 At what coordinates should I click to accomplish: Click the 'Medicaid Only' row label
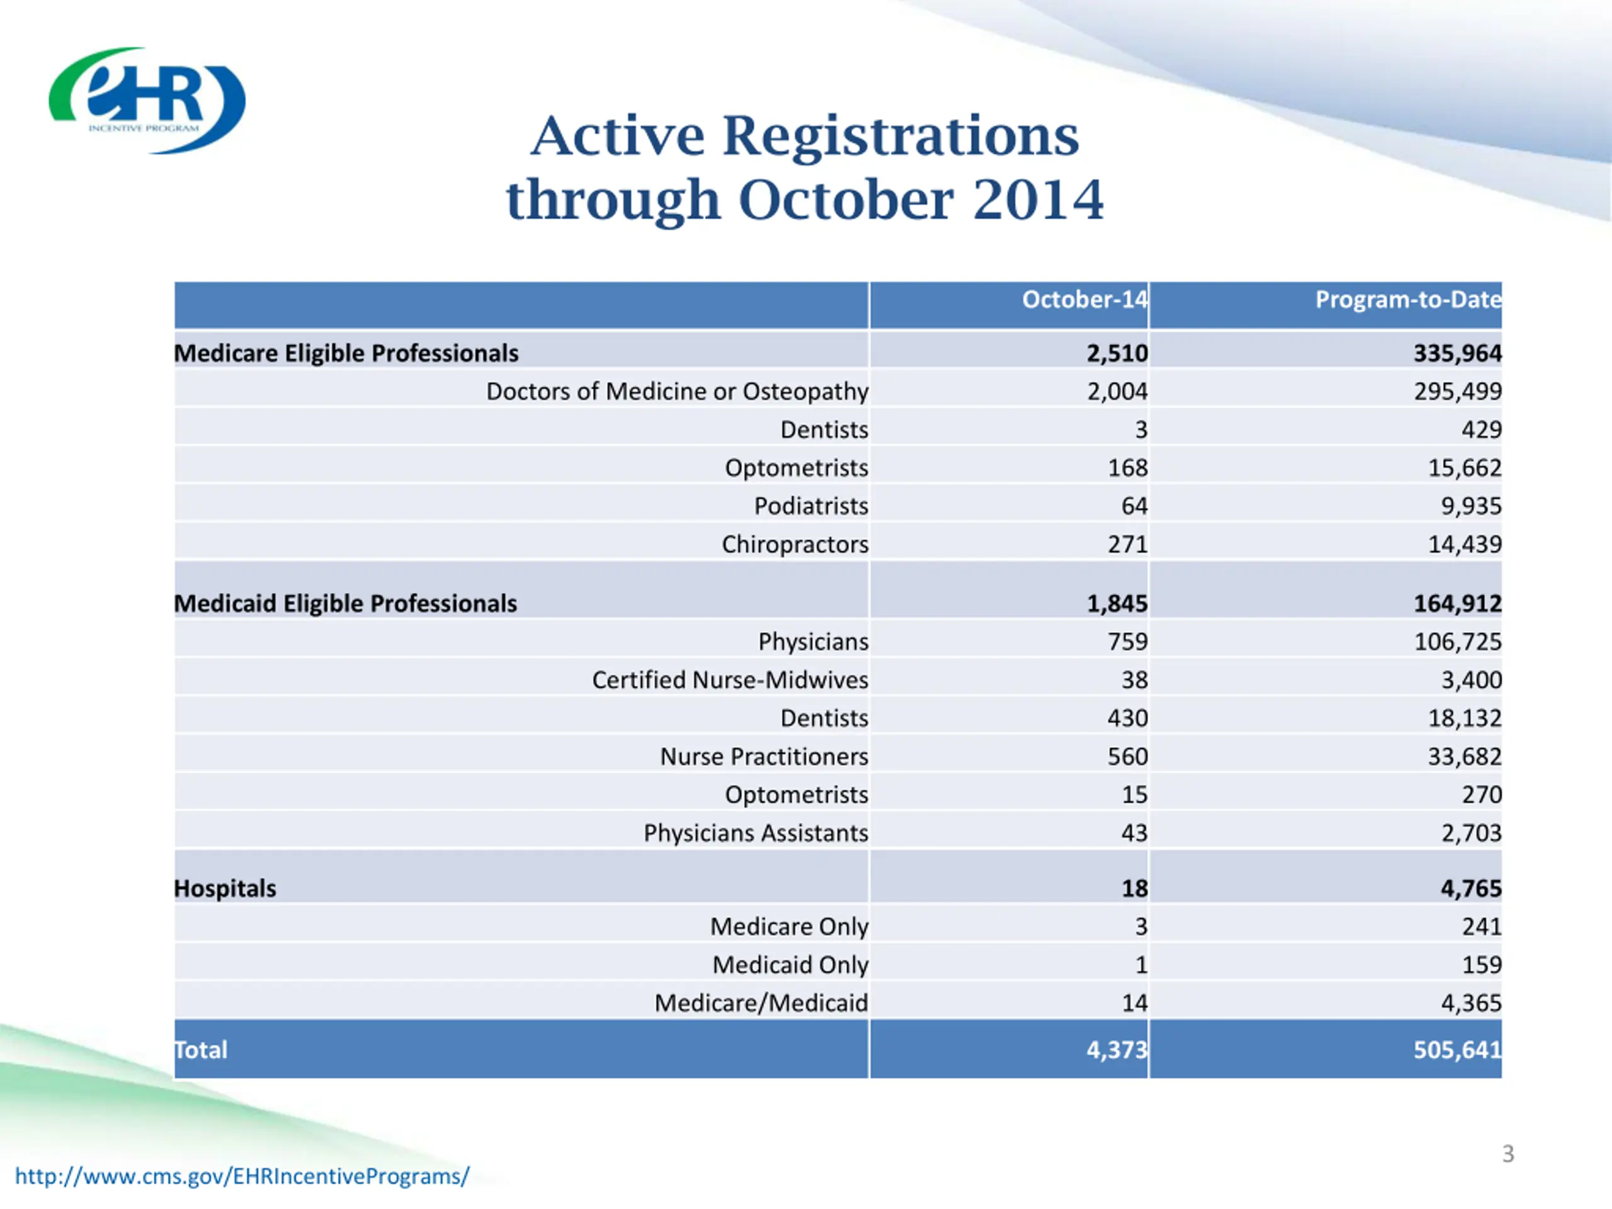click(790, 965)
